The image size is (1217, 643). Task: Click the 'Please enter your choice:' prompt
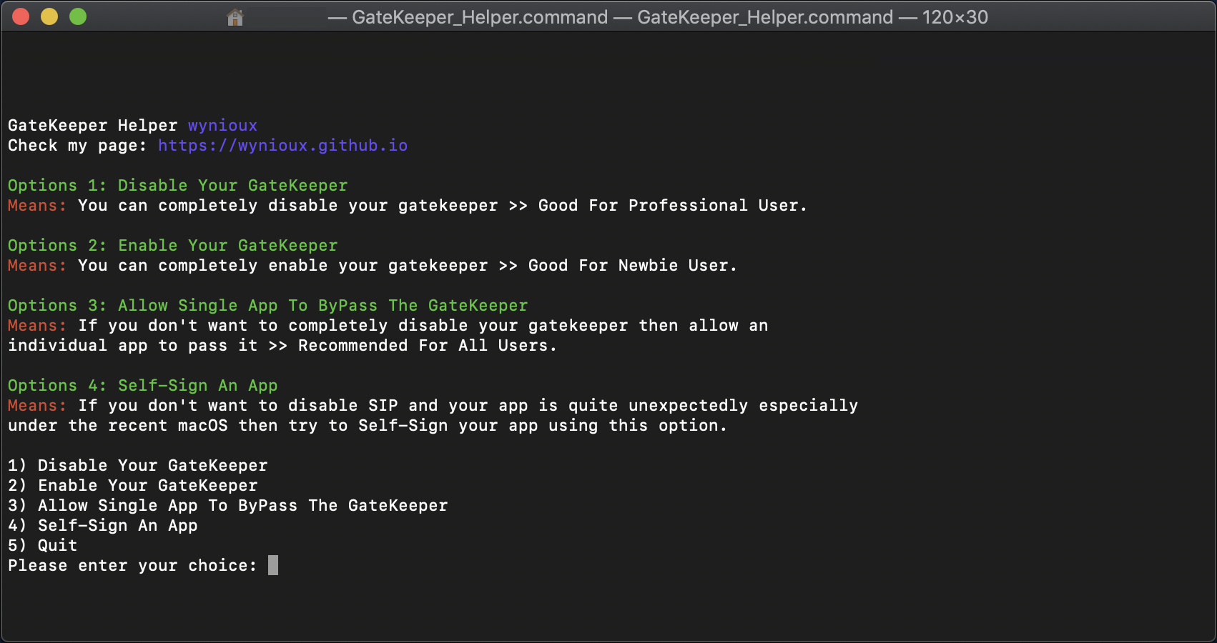pyautogui.click(x=132, y=566)
